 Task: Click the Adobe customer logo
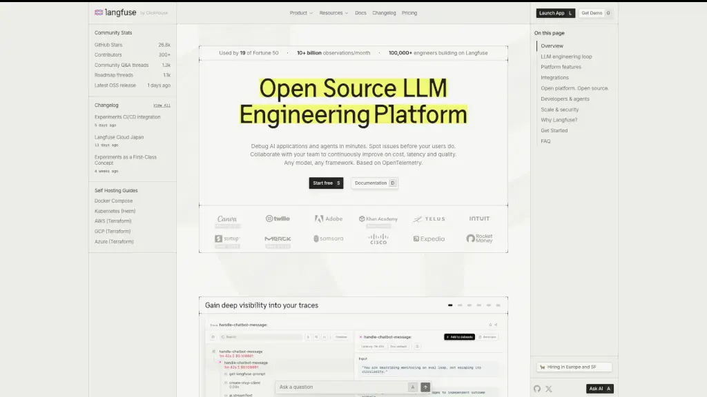coord(328,218)
